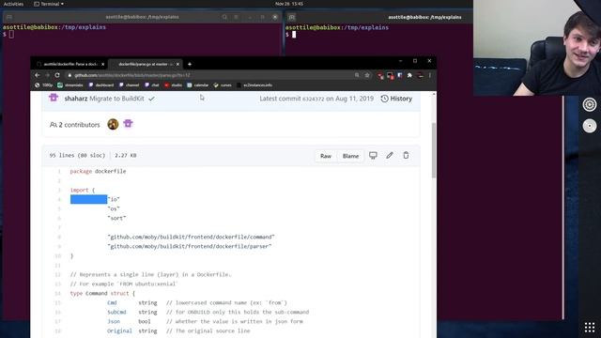This screenshot has width=601, height=338.
Task: Click the commit status check mark
Action: click(x=152, y=99)
